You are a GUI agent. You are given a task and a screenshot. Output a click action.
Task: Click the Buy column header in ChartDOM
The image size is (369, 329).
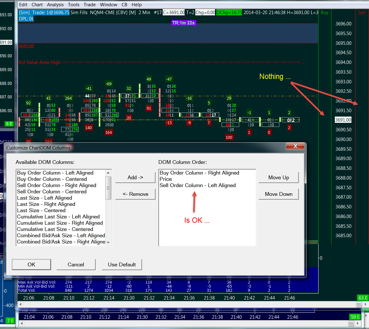pyautogui.click(x=324, y=13)
